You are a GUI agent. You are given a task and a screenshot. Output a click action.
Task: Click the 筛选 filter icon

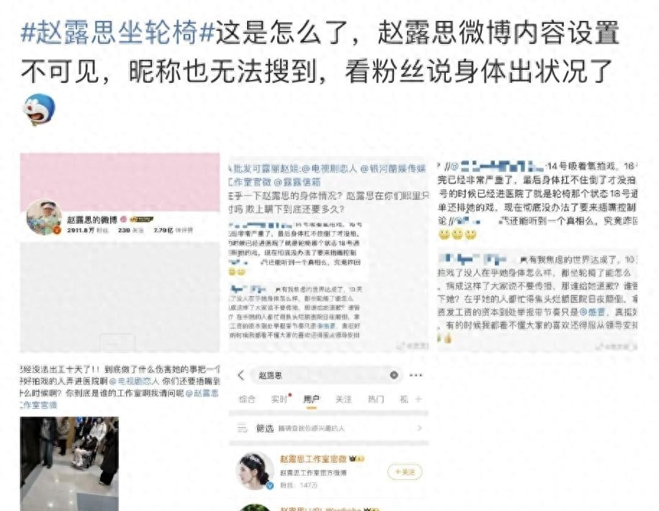click(x=243, y=428)
